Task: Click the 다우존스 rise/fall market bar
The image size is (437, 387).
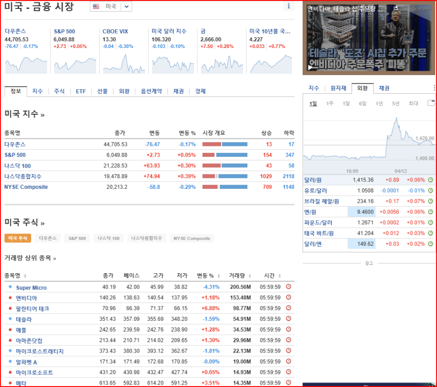Action: pyautogui.click(x=225, y=144)
